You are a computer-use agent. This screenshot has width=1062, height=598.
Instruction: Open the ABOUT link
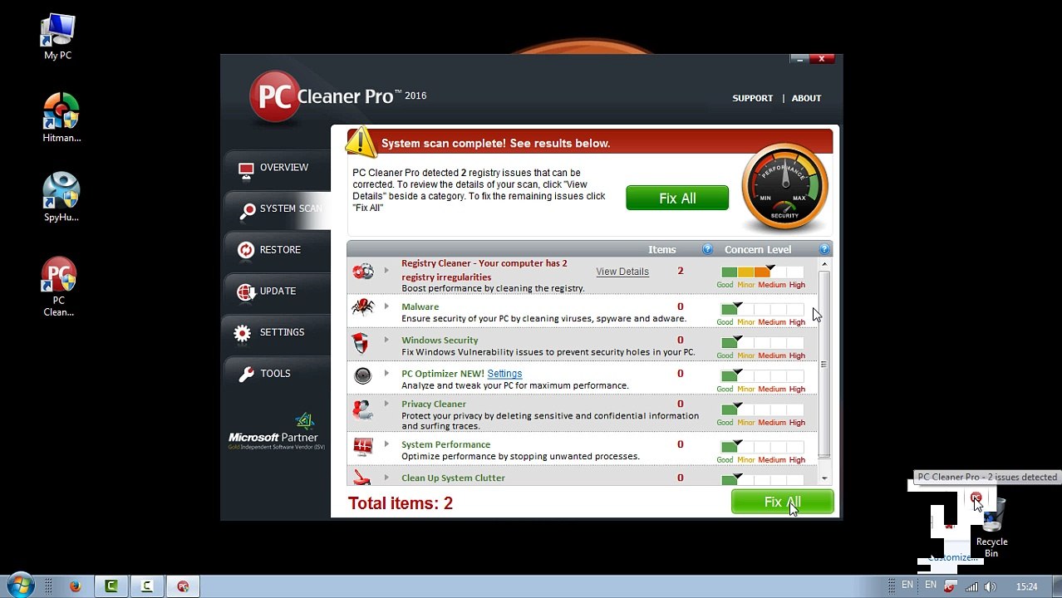tap(806, 98)
